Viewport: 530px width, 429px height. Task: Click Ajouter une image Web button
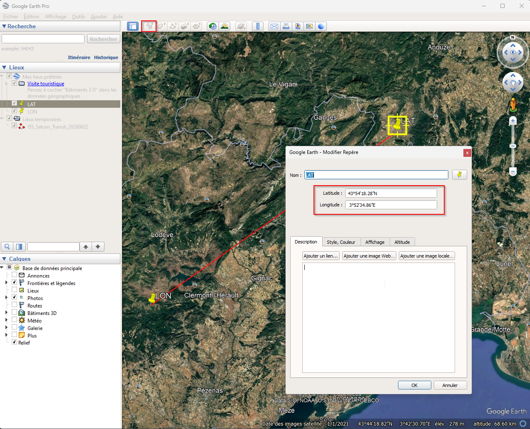369,256
